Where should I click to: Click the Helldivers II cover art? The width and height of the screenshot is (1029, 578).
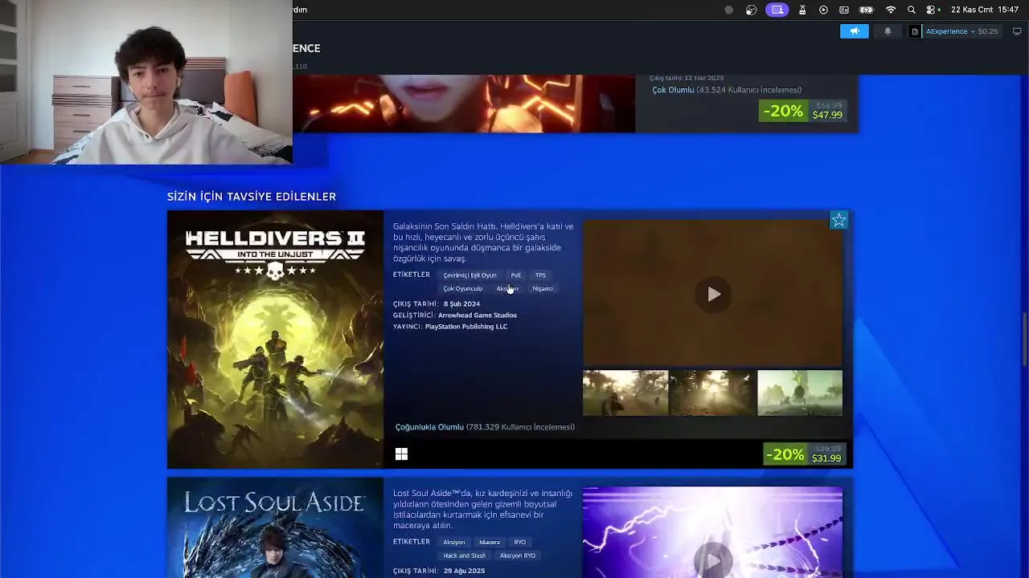pos(275,340)
